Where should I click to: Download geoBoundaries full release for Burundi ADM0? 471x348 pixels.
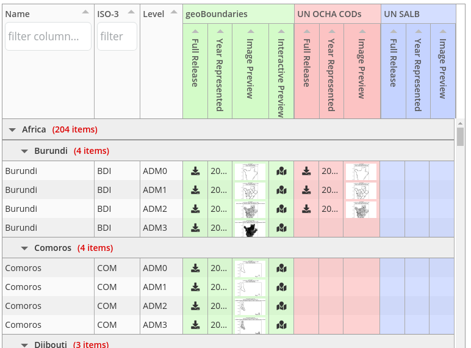tap(195, 171)
